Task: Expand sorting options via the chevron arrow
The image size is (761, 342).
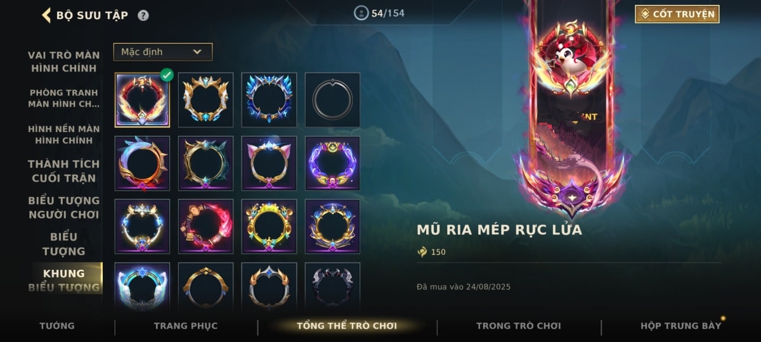Action: (197, 52)
